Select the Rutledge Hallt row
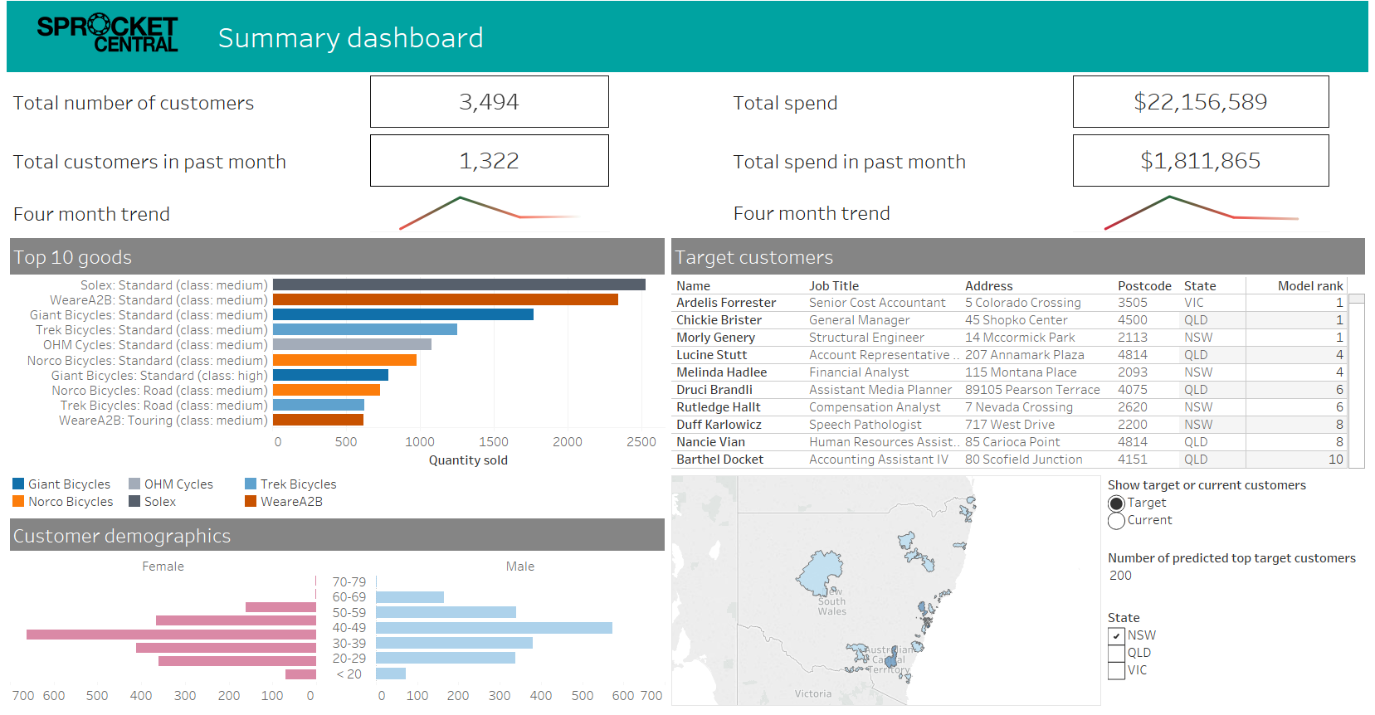Viewport: 1375px width, 715px height. [1009, 407]
